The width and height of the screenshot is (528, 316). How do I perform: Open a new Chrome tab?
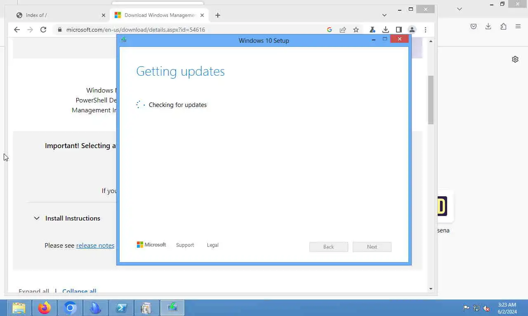point(218,15)
